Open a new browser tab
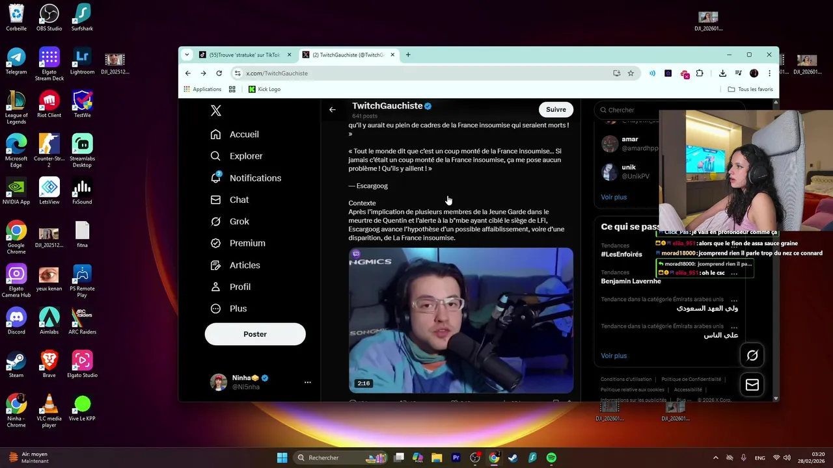The image size is (833, 468). 408,55
